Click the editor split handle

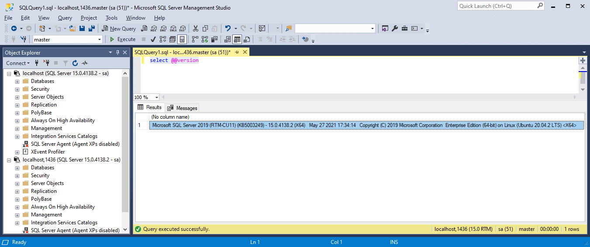(583, 60)
